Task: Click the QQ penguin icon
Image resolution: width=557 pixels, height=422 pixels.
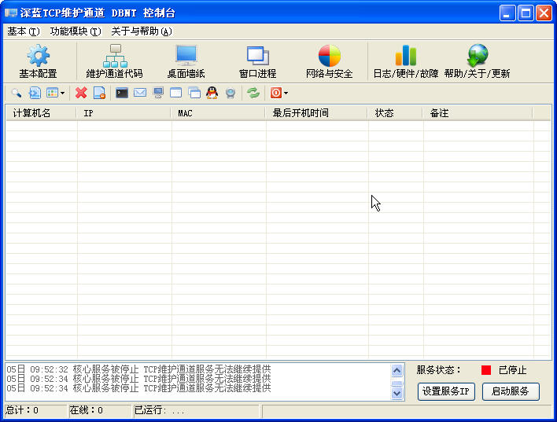Action: click(x=212, y=93)
